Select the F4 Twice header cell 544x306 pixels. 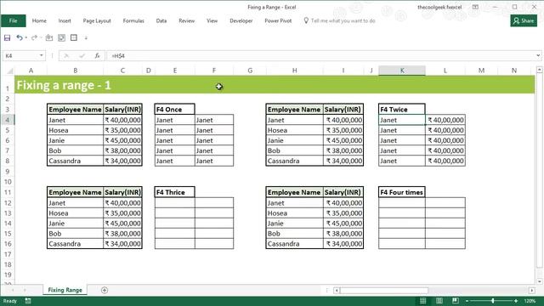[402, 110]
